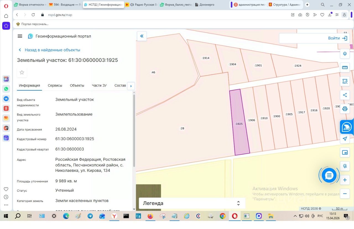Switch to the 594 Входящие mail tab
Viewport: 354px width, 229px height.
65,5
